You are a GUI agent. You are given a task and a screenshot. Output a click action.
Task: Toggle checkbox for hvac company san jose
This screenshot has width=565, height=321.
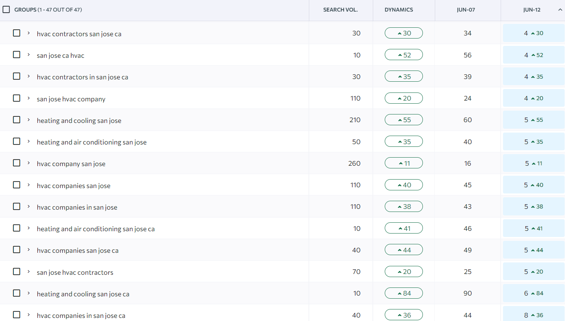point(17,163)
